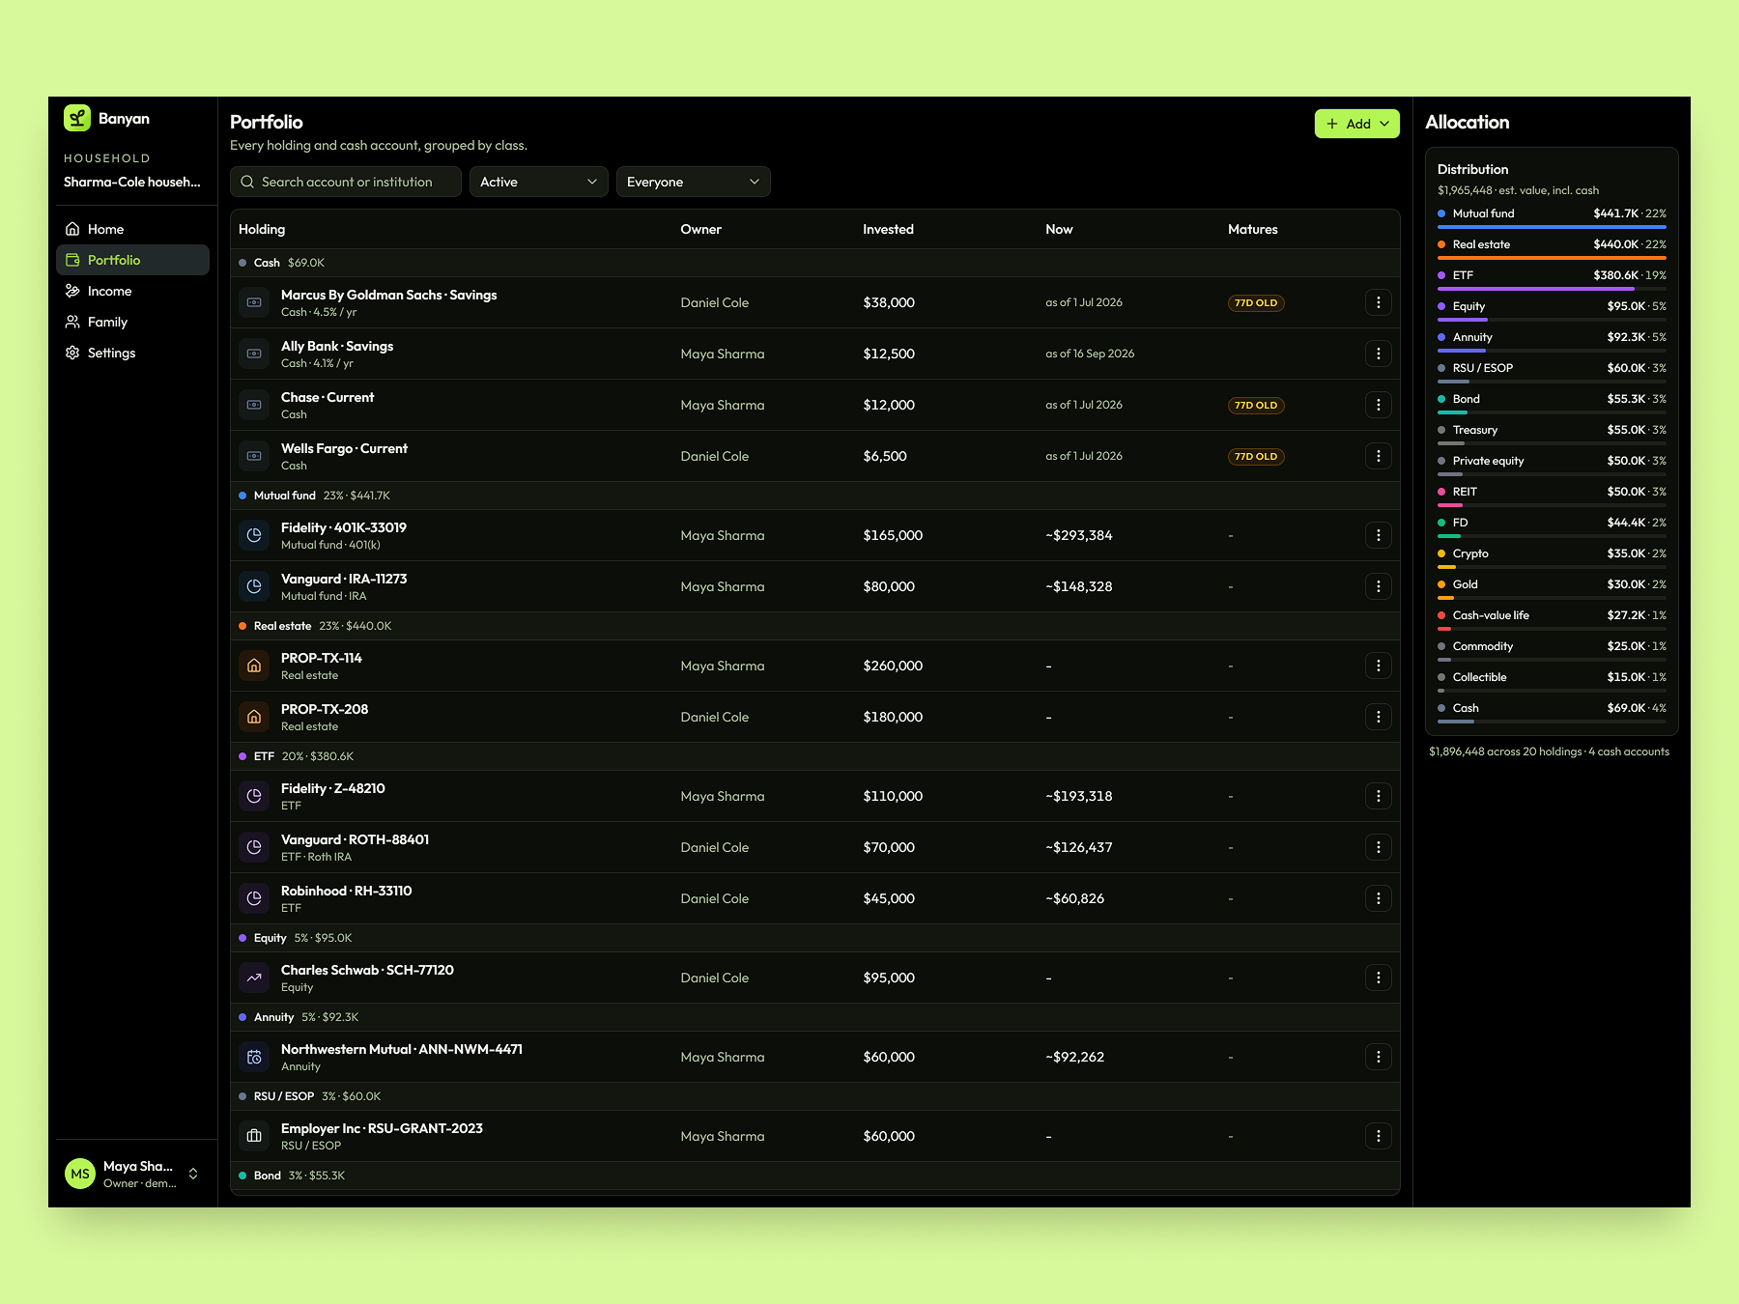Screen dimensions: 1739x1304
Task: Open row menu for PROP-TX-208
Action: click(x=1379, y=717)
